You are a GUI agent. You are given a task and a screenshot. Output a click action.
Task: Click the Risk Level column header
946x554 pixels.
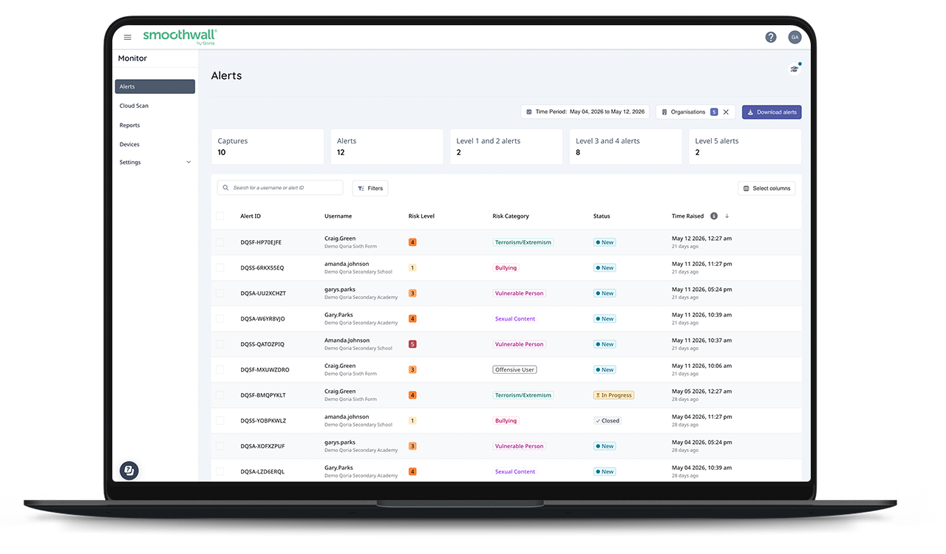click(x=421, y=216)
